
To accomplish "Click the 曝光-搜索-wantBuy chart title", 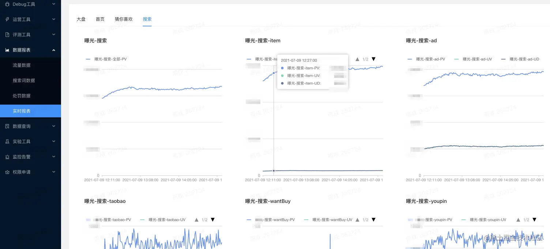I will (268, 201).
